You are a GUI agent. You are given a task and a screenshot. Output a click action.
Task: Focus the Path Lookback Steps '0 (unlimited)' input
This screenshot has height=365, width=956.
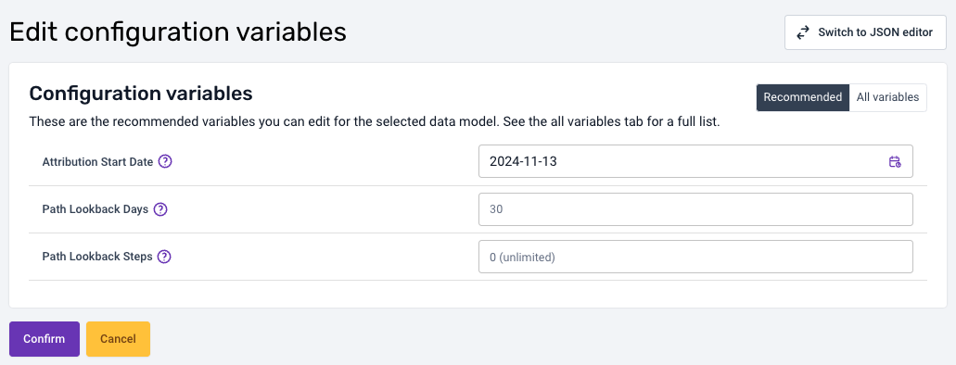click(695, 257)
